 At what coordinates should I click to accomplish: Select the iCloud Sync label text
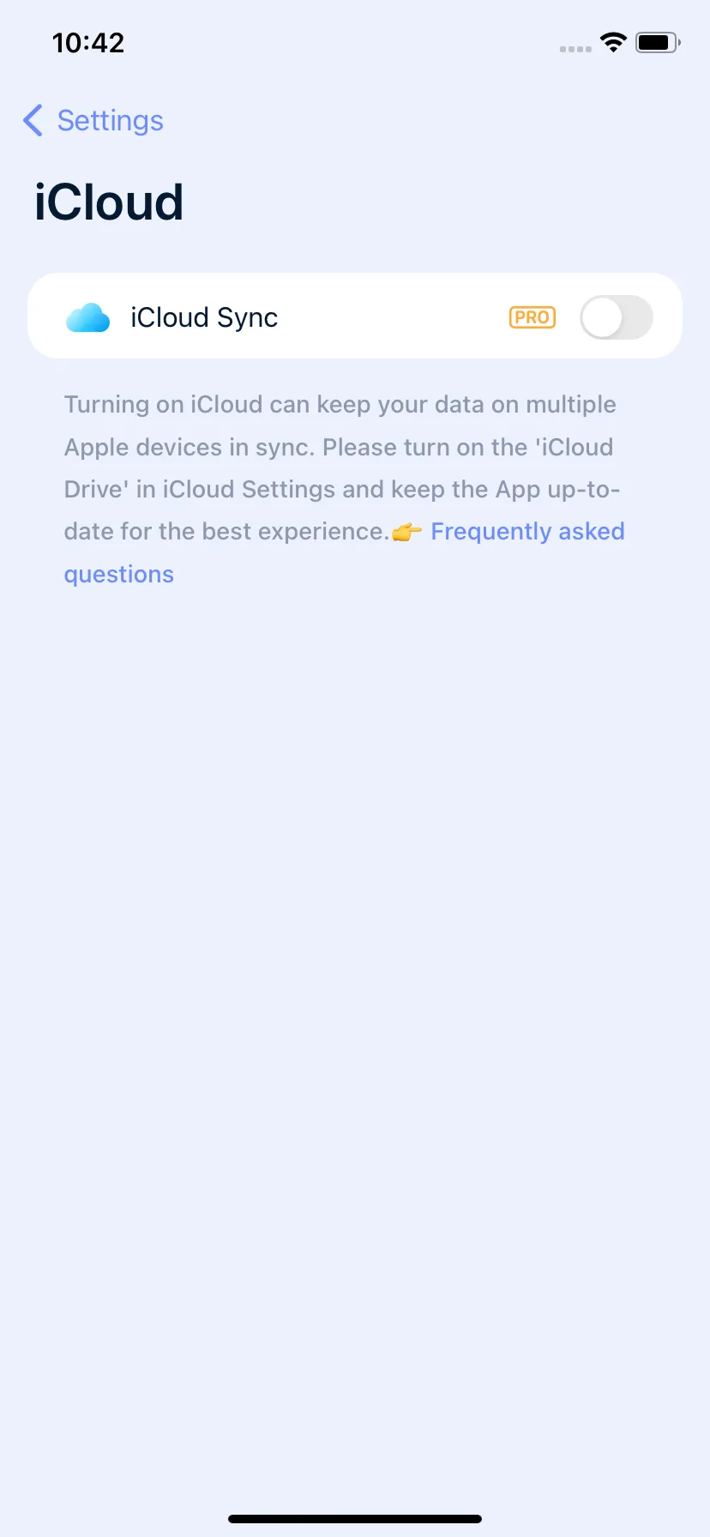tap(204, 317)
